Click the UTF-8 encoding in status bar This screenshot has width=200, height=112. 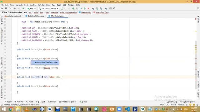click(174, 105)
